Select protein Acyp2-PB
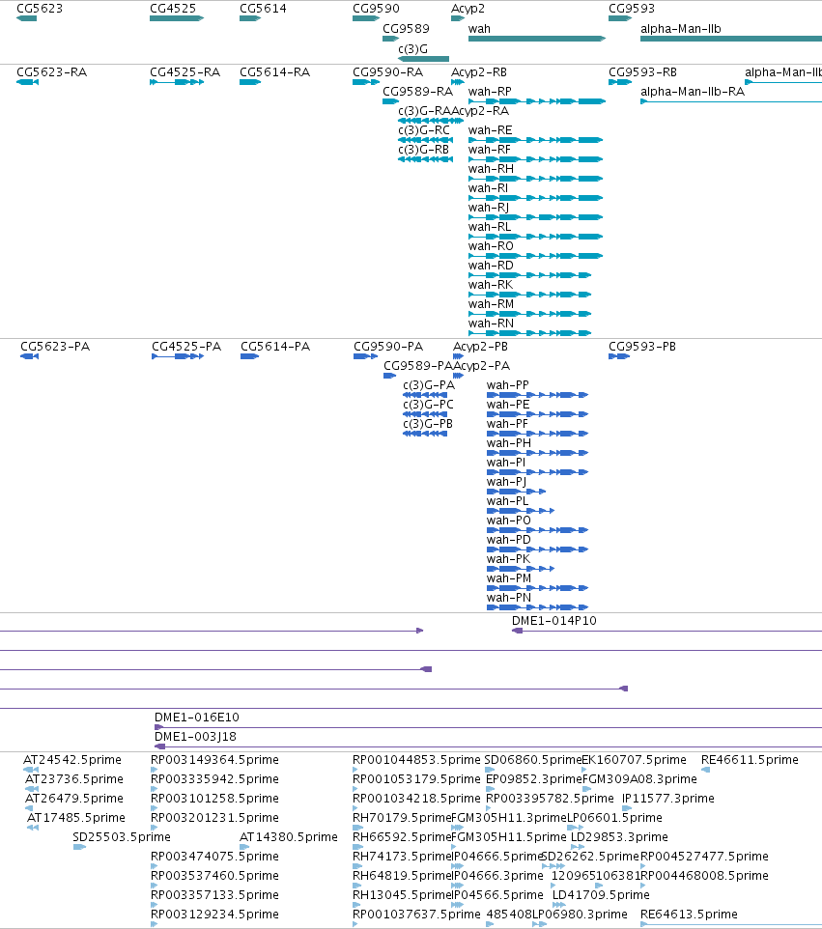 coord(480,347)
